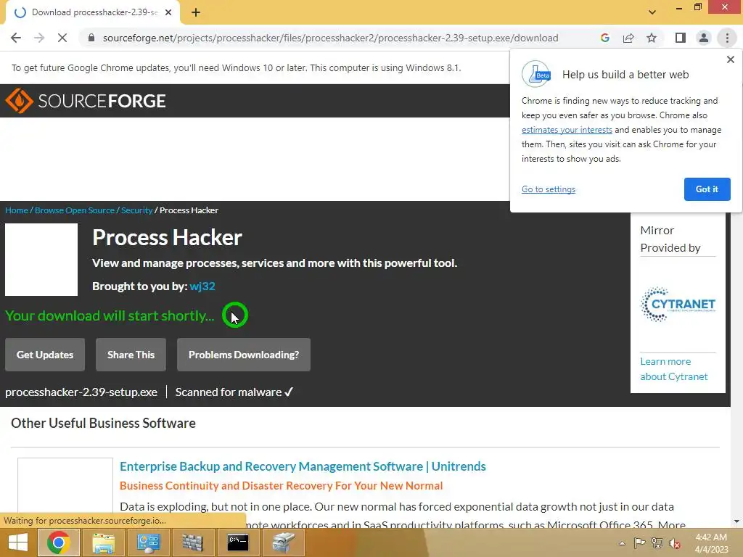The height and width of the screenshot is (557, 743).
Task: Click the forward navigation arrow
Action: (39, 38)
